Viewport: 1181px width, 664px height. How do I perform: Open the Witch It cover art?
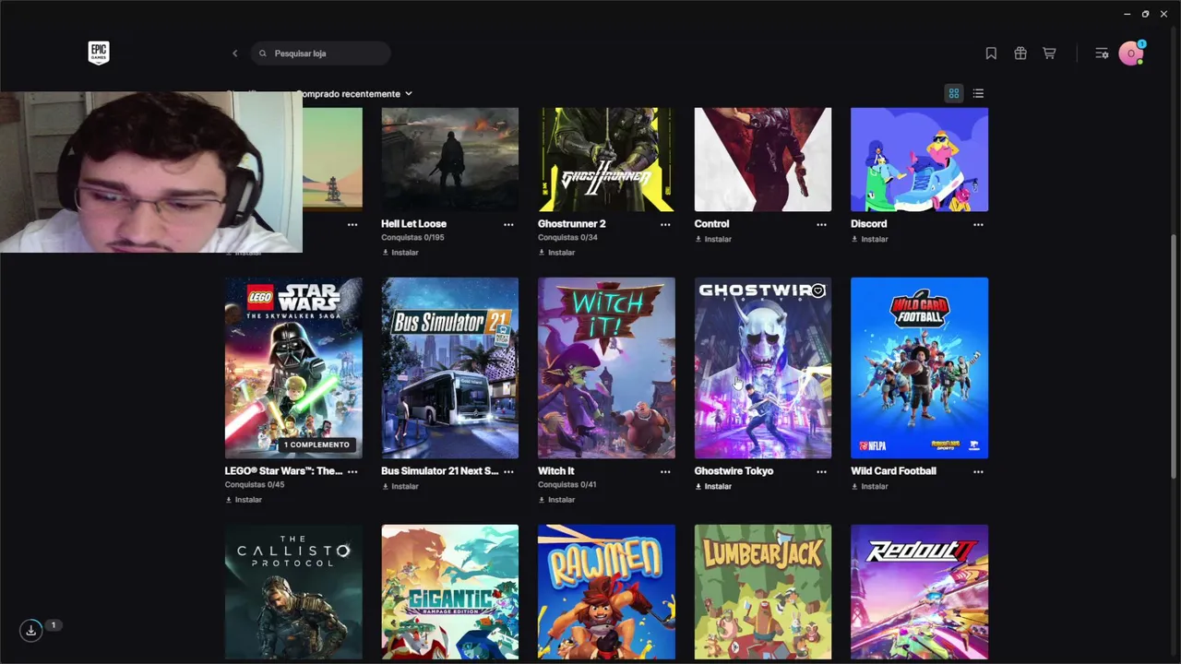click(606, 368)
